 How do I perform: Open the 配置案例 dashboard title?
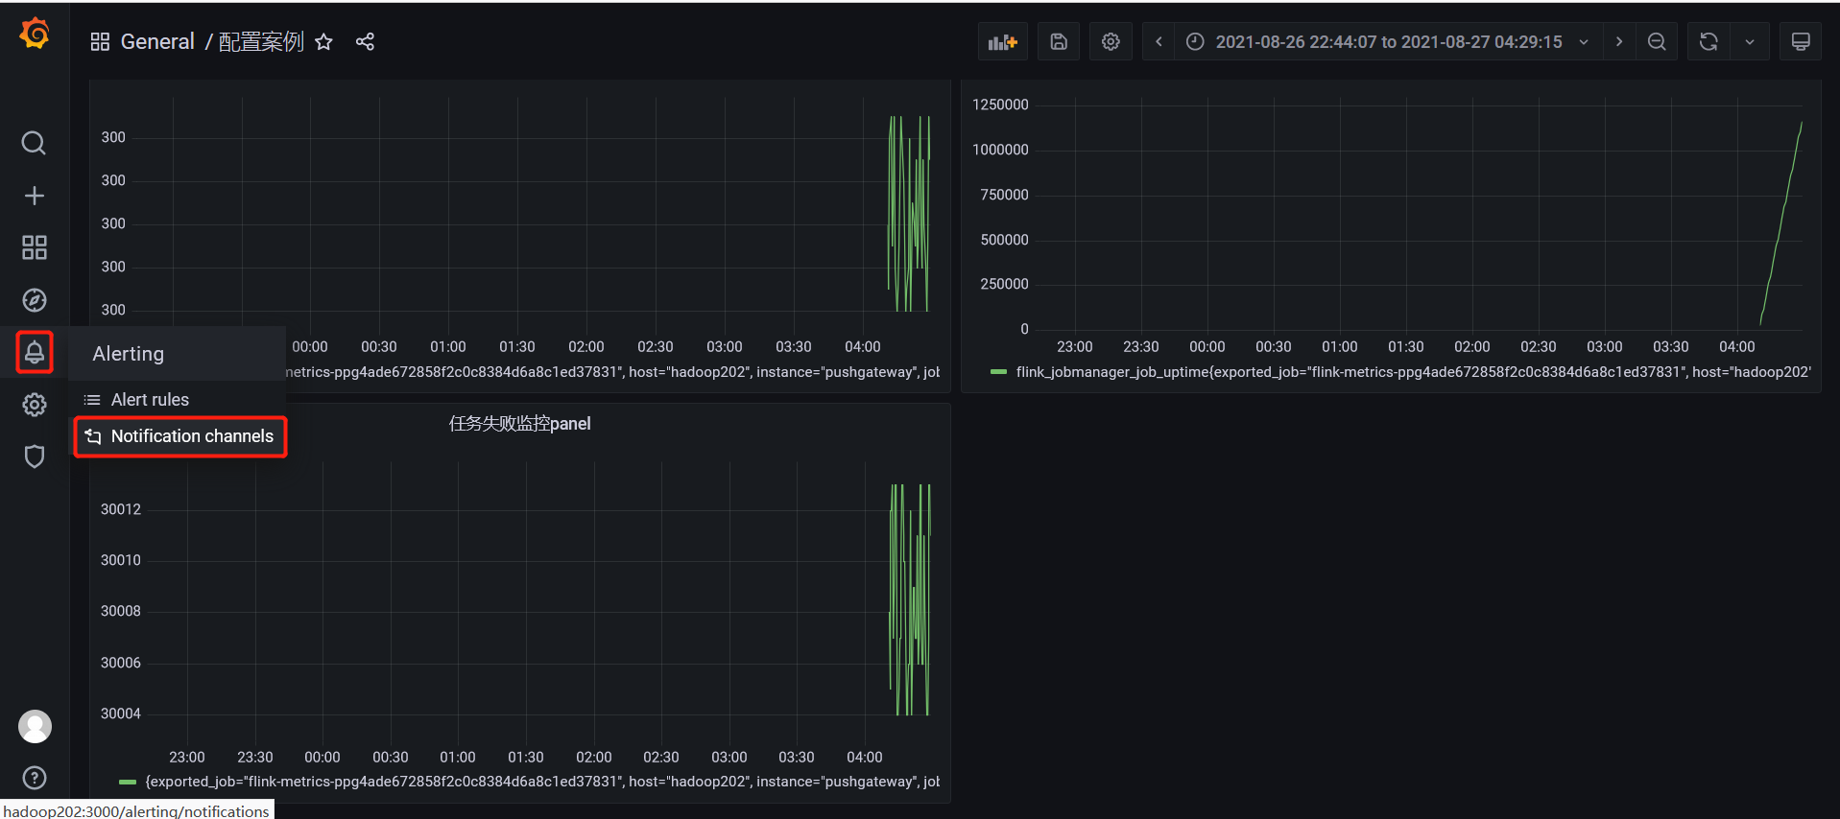(x=261, y=41)
